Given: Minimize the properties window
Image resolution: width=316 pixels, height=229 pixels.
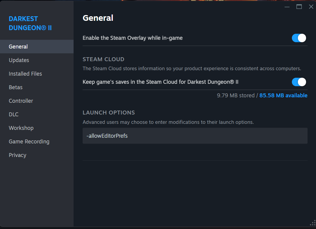Looking at the screenshot, I should pyautogui.click(x=287, y=7).
